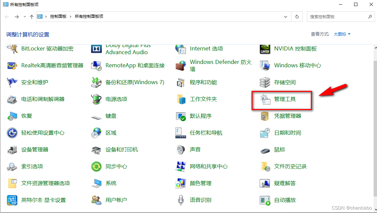Open the NVIDIA 控制面板 item
Image resolution: width=377 pixels, height=213 pixels.
point(295,48)
